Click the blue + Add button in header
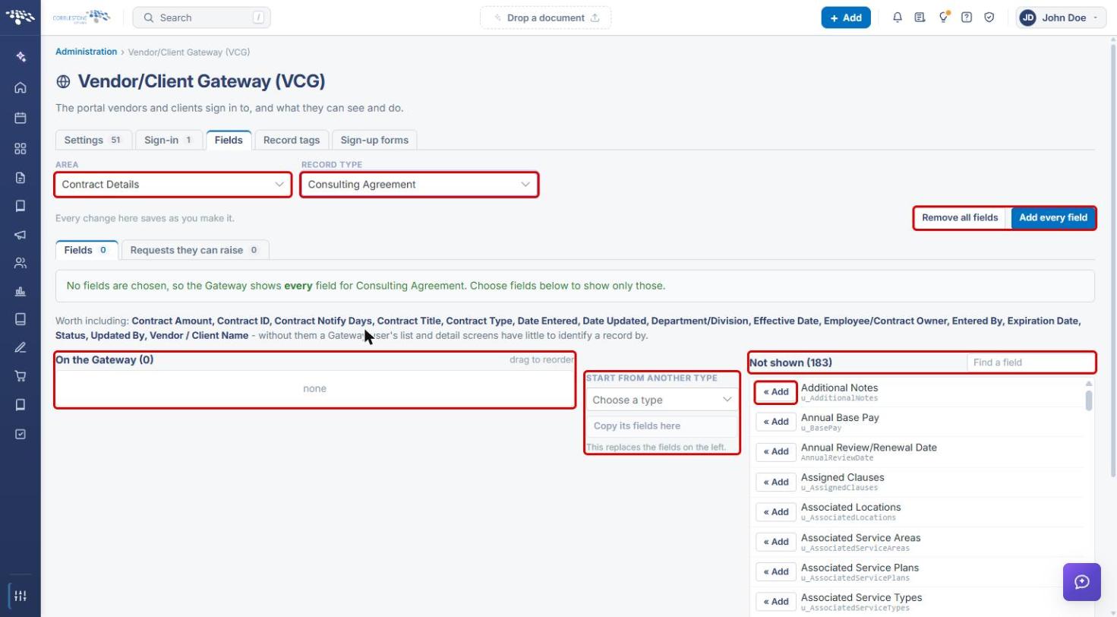This screenshot has height=617, width=1117. [x=846, y=17]
